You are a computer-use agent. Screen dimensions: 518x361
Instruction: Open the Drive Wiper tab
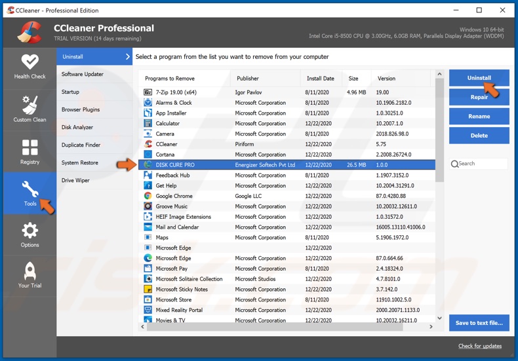[94, 180]
